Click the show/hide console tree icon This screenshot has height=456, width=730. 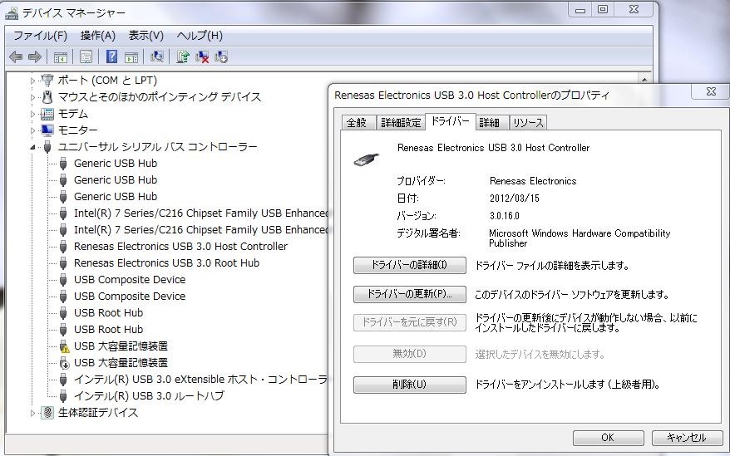61,56
